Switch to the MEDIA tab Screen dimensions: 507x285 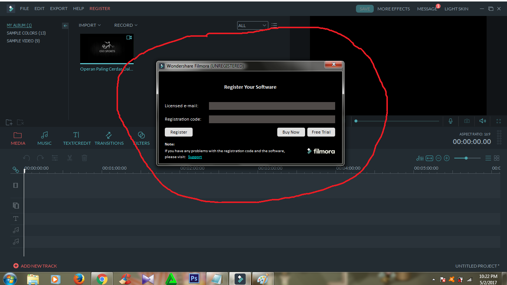coord(18,138)
